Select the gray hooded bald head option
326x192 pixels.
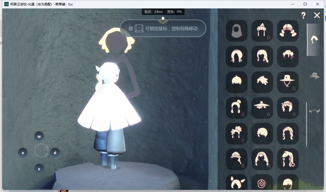236,31
